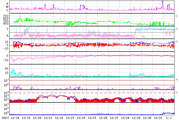This screenshot has width=179, height=120.
Task: Select the last, lowest flare marker on 12/24
Action: (x=85, y=7)
